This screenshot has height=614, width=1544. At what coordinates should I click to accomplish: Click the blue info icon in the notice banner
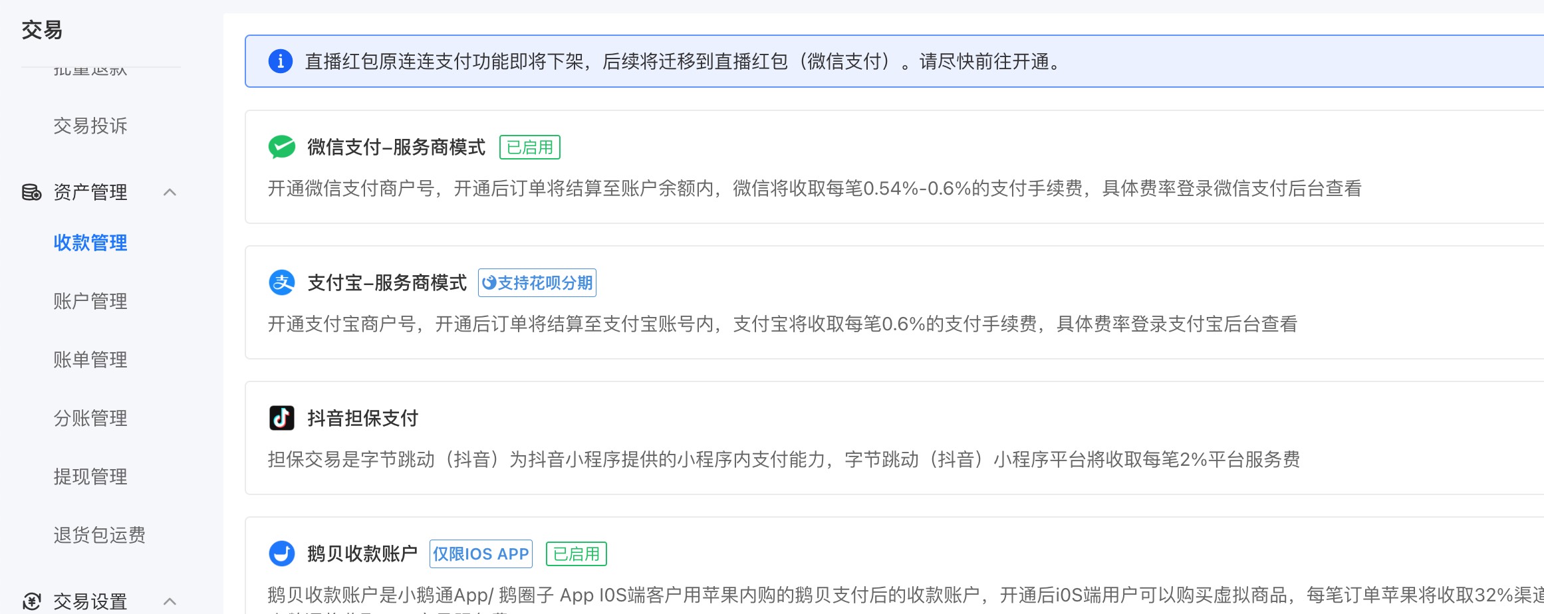coord(280,61)
